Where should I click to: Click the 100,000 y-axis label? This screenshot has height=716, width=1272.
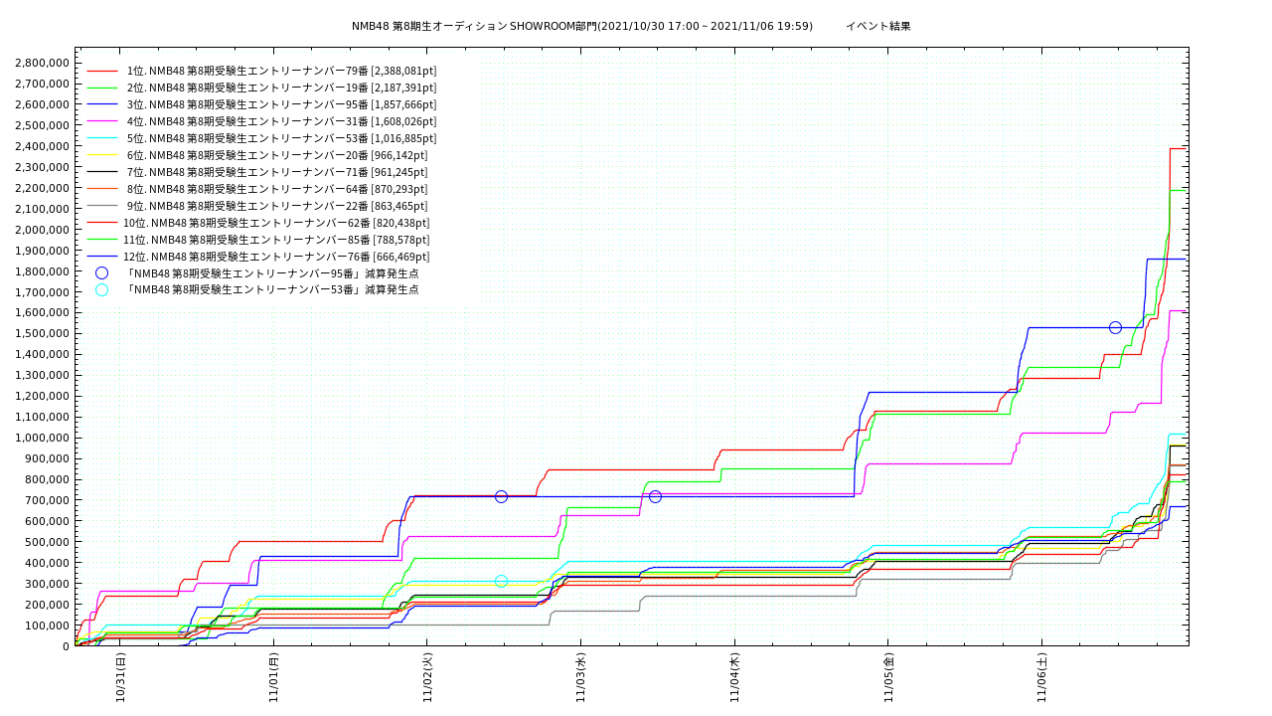click(x=49, y=626)
